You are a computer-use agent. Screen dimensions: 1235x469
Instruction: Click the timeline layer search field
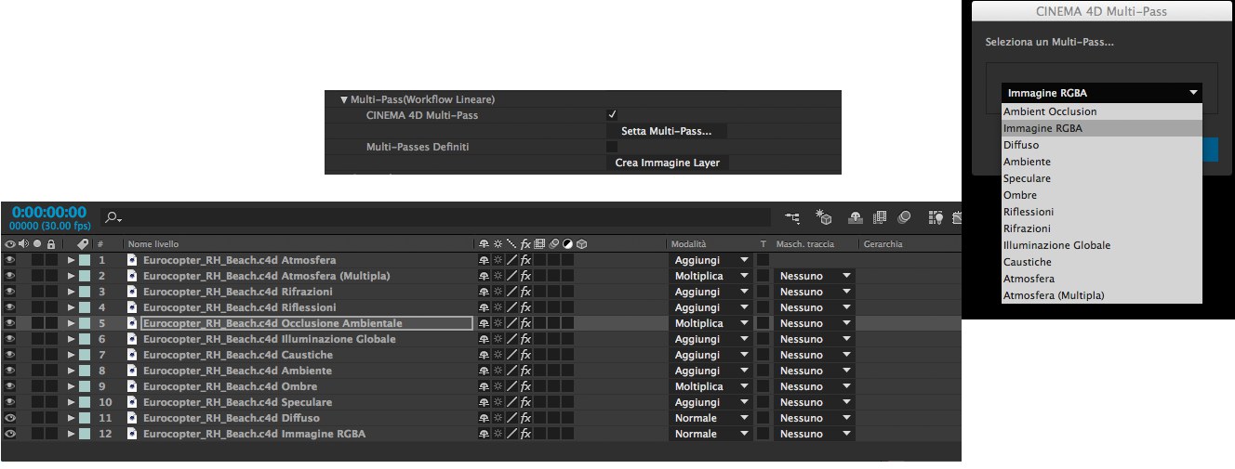437,217
